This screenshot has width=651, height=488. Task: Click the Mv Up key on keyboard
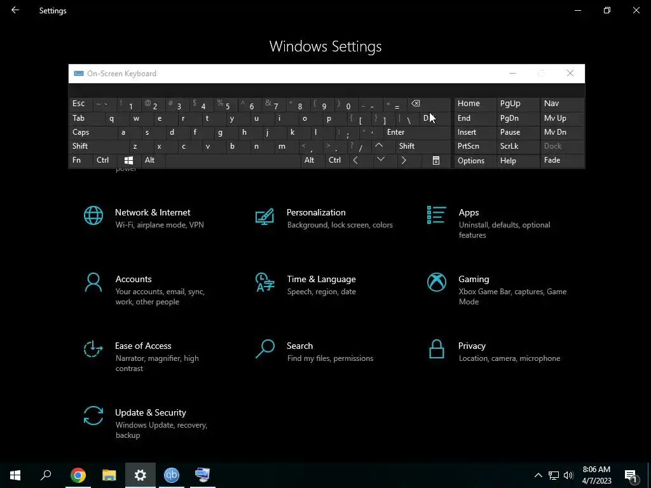pos(562,118)
